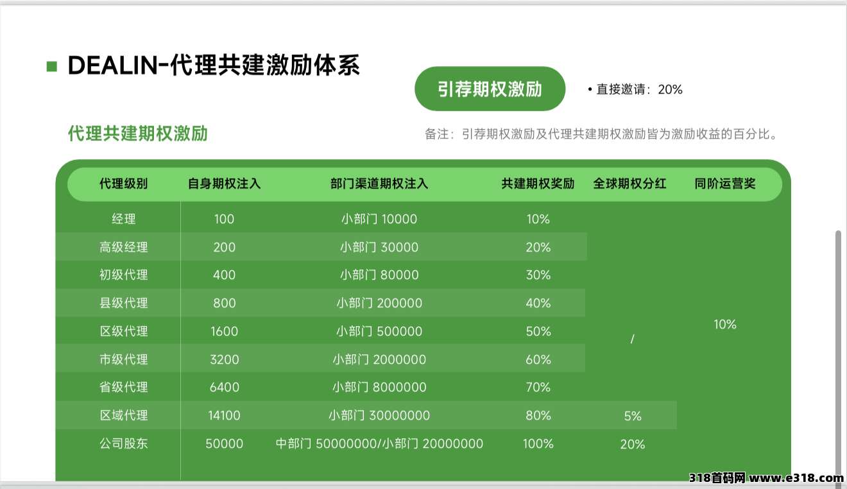Select the cell 小部门 10000

pos(379,219)
